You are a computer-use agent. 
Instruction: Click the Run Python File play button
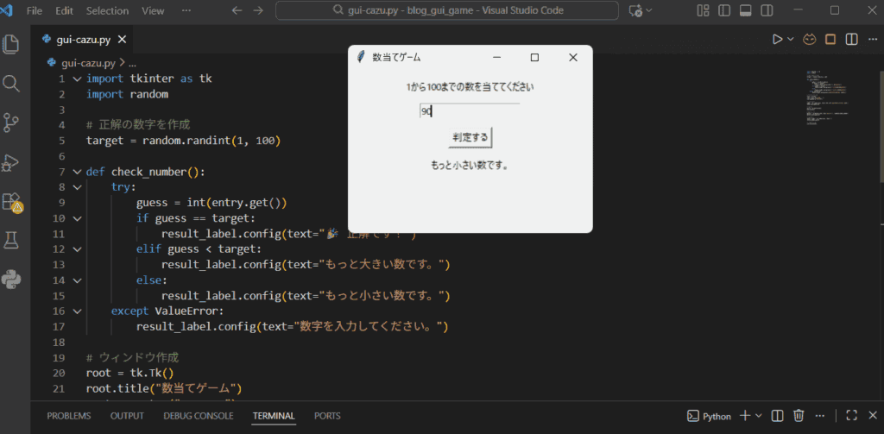(x=778, y=39)
